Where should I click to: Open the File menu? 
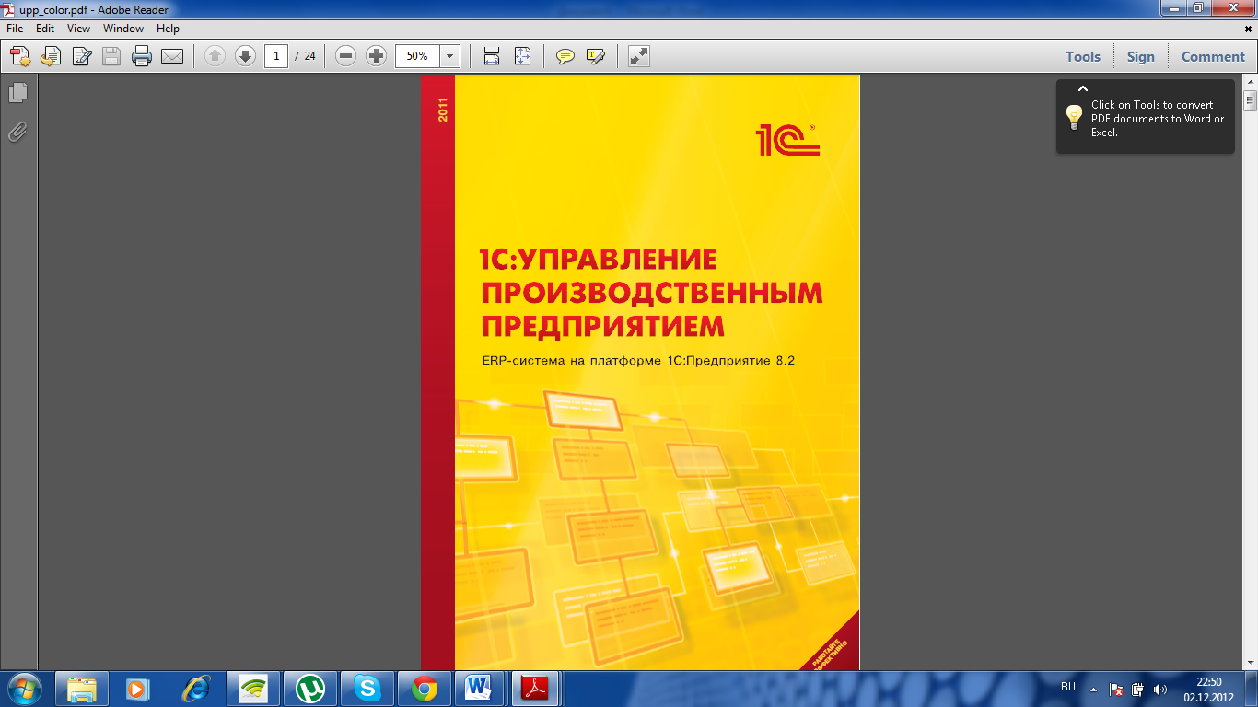pyautogui.click(x=15, y=29)
